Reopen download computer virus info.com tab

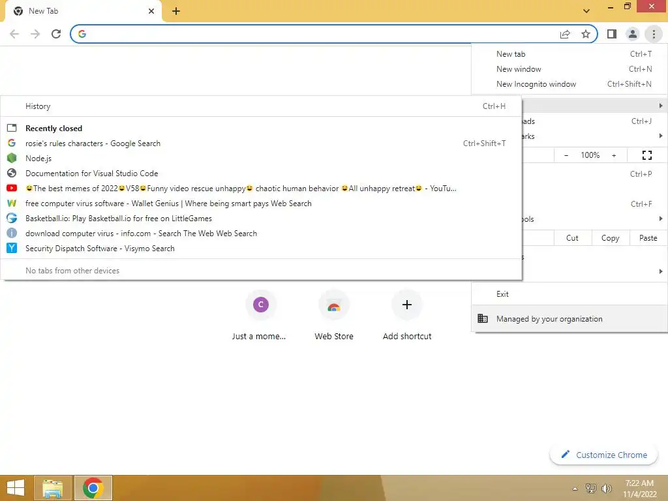click(x=261, y=234)
